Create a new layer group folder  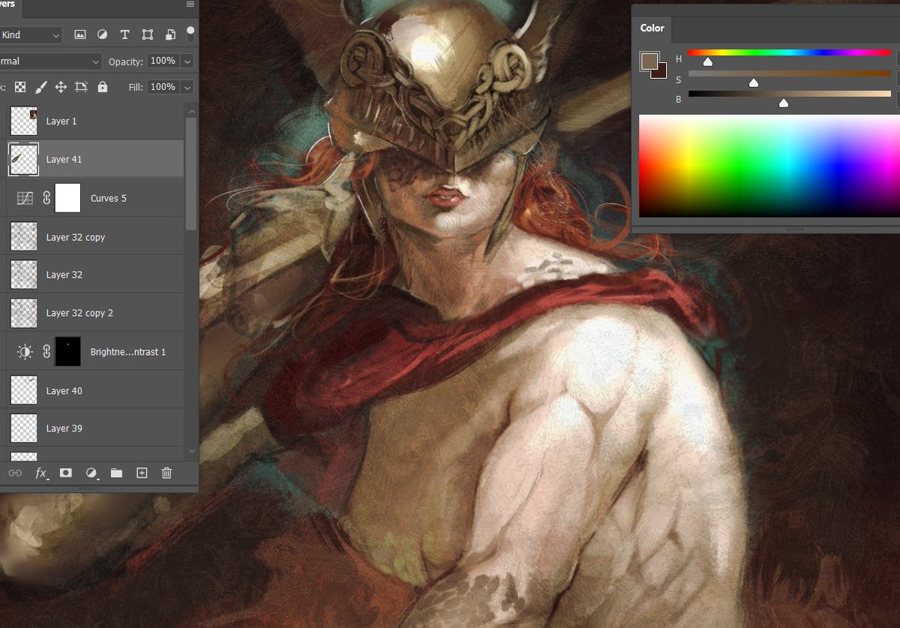coord(116,473)
